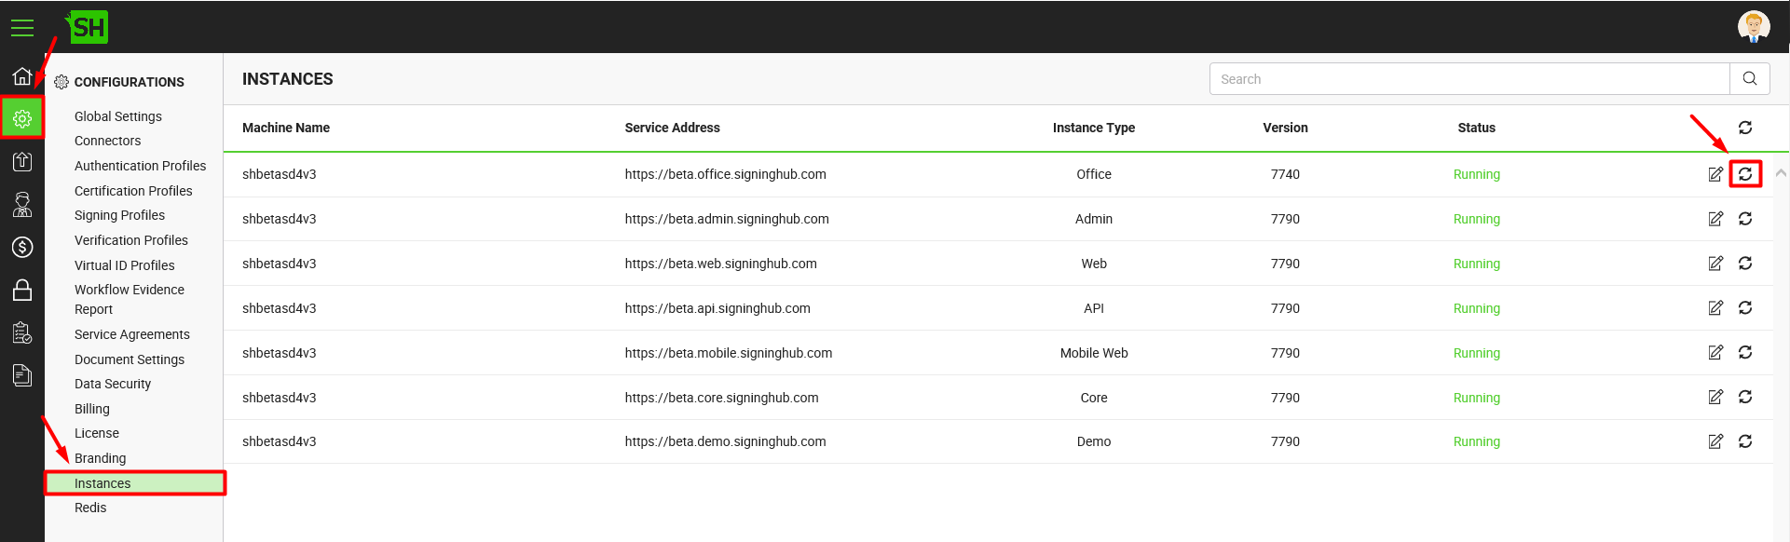Click the padlock icon in sidebar
1790x542 pixels.
click(x=22, y=291)
